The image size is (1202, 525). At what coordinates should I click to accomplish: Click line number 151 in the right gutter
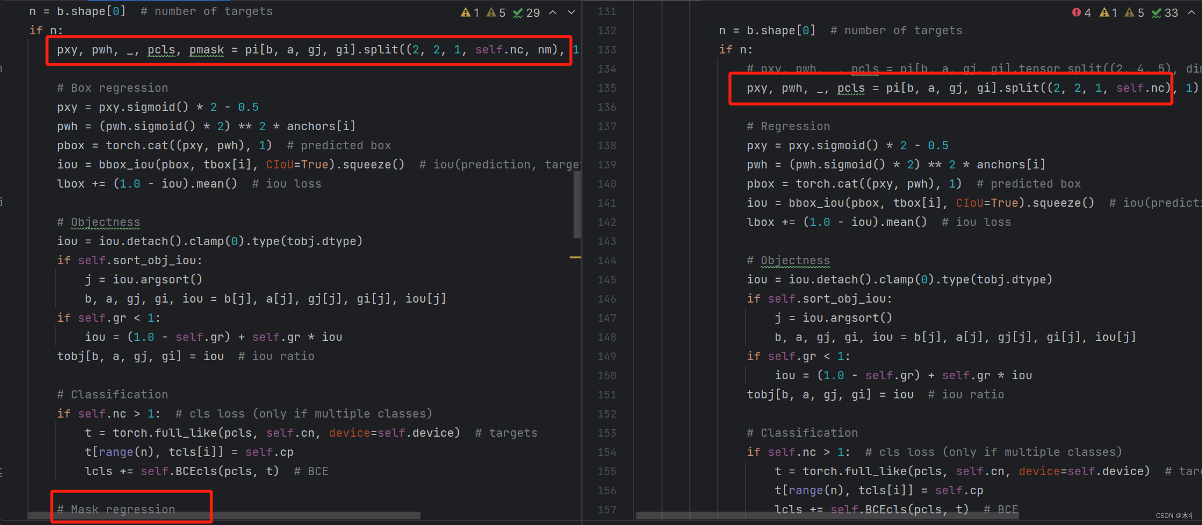[x=607, y=394]
